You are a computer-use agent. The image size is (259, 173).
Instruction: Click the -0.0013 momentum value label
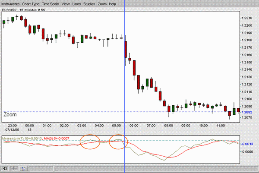click(x=247, y=144)
